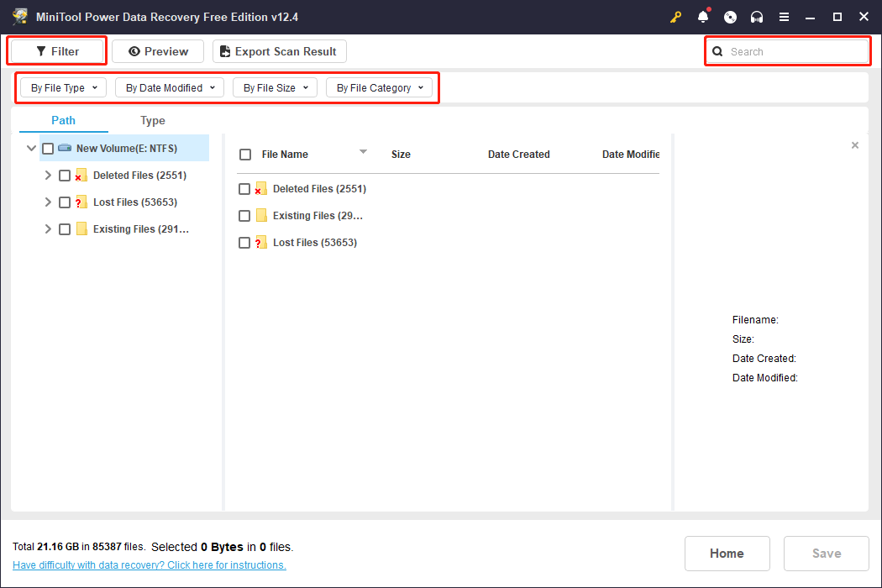The height and width of the screenshot is (588, 882).
Task: Open the notification bell icon
Action: pyautogui.click(x=703, y=17)
